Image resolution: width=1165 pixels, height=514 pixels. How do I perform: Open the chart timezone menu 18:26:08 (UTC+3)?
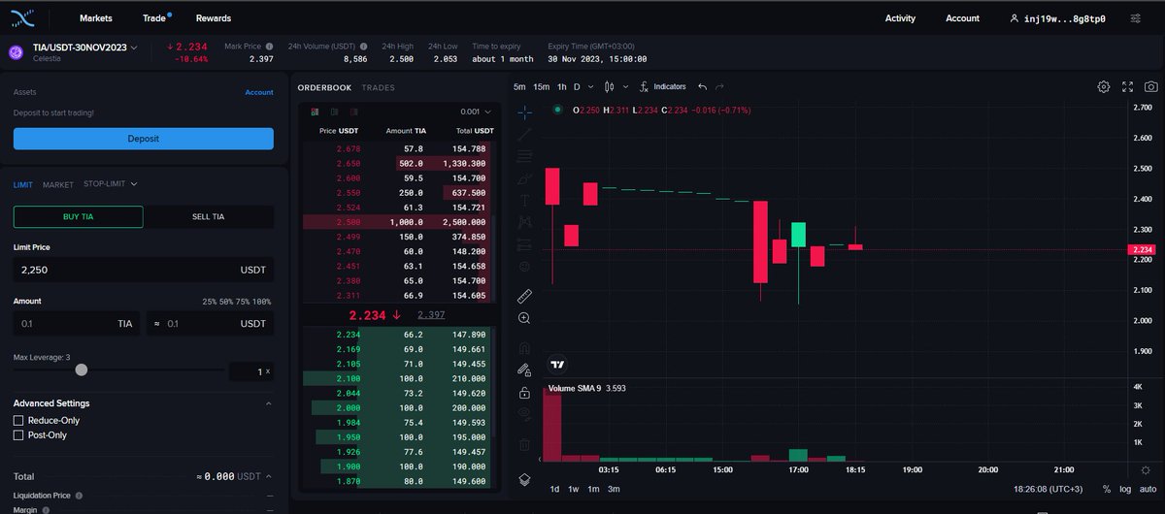click(1050, 489)
